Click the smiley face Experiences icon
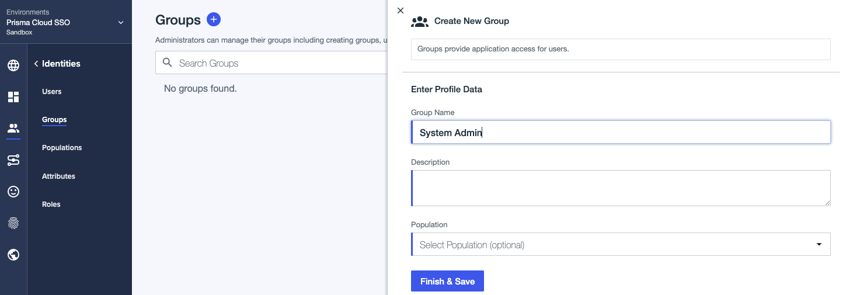 point(13,192)
